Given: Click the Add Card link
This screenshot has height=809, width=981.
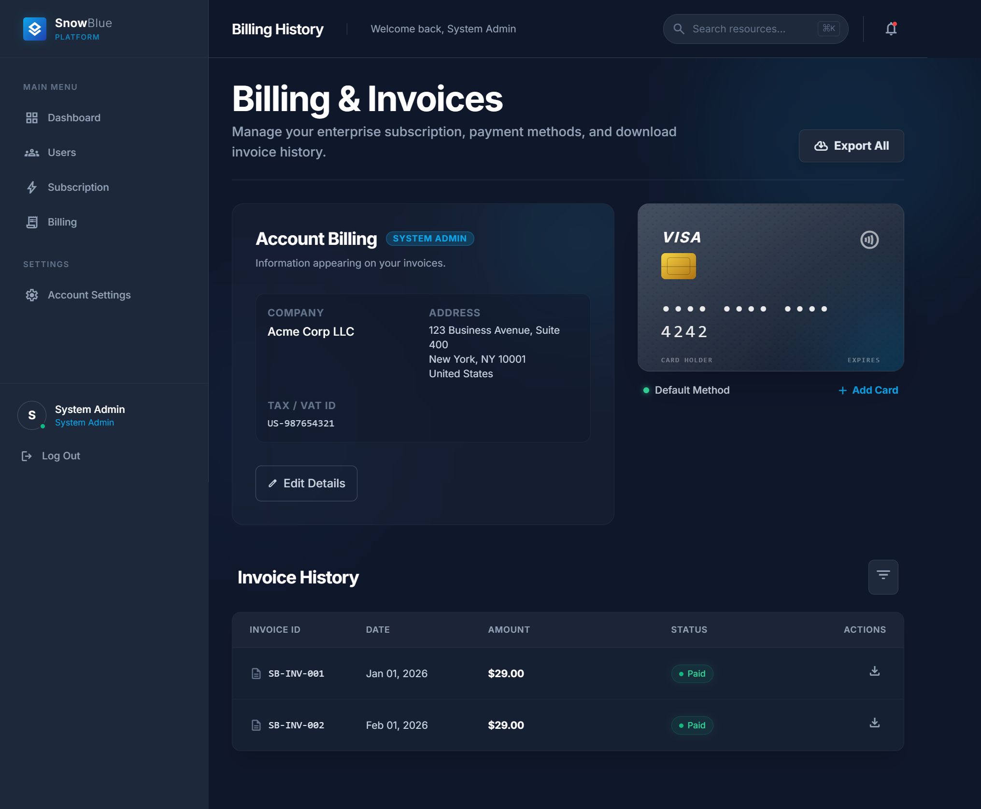Looking at the screenshot, I should point(868,390).
